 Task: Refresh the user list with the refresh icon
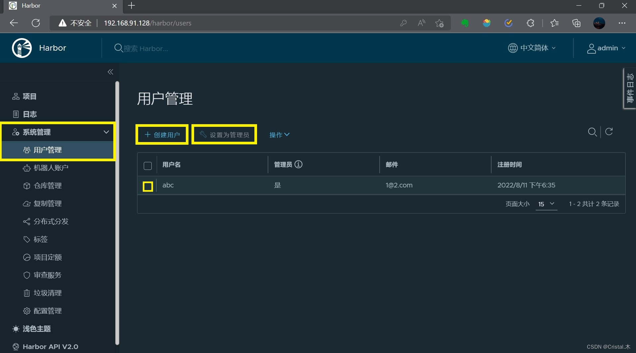(x=609, y=131)
